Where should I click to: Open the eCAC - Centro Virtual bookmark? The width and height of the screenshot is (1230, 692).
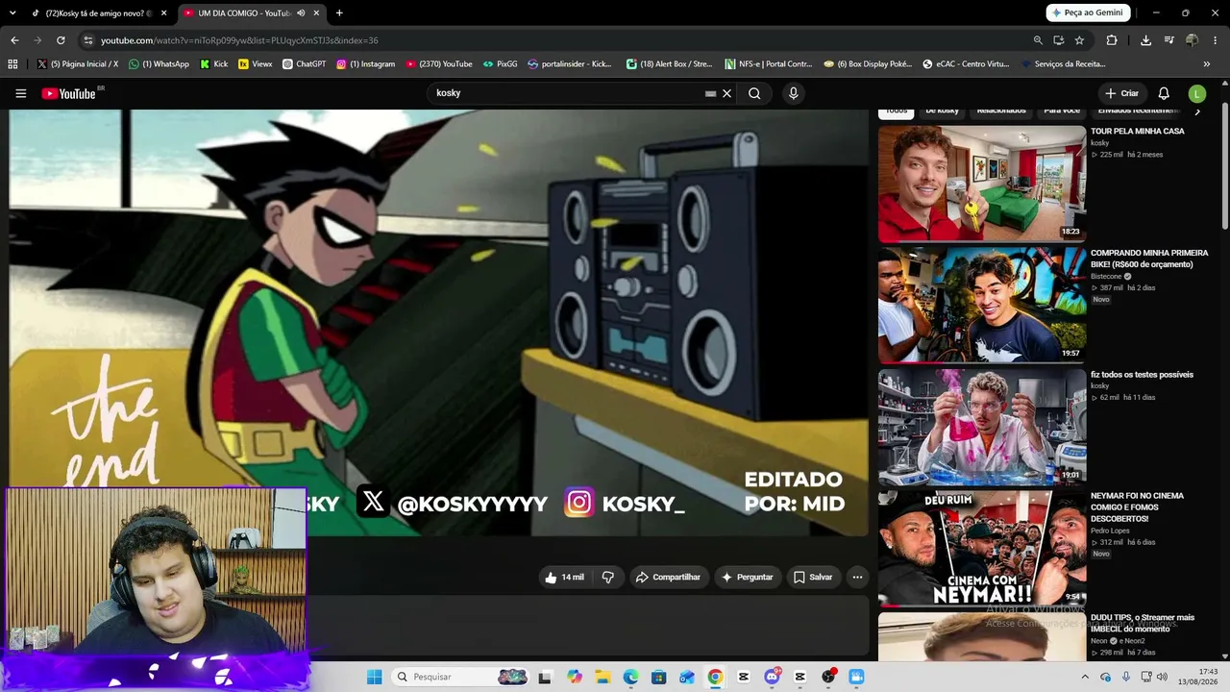tap(966, 64)
